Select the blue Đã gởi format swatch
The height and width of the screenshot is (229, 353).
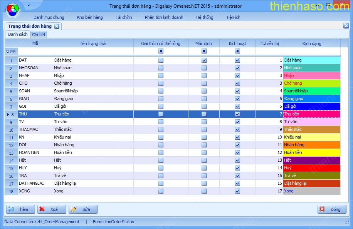click(311, 107)
